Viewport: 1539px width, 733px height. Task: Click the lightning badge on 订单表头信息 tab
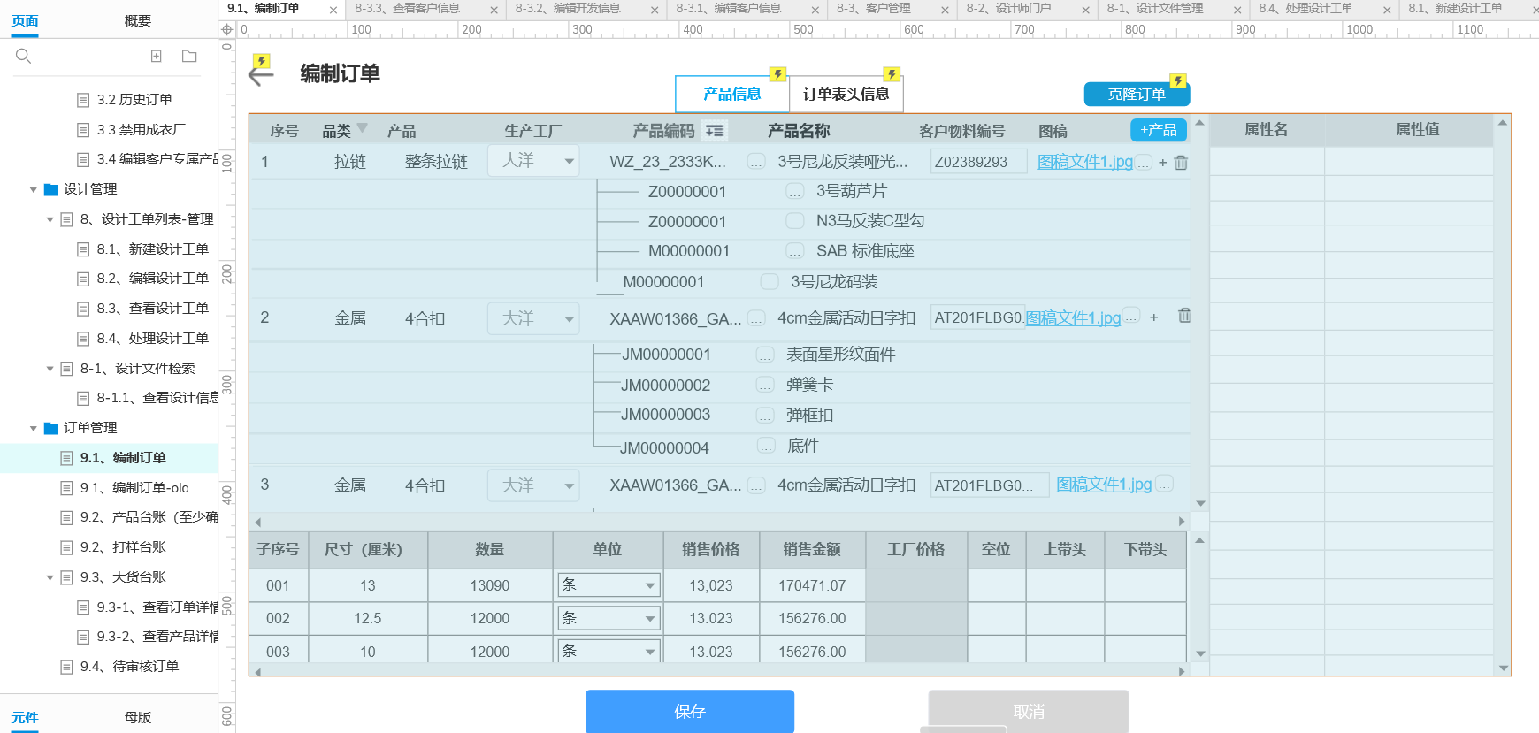892,74
